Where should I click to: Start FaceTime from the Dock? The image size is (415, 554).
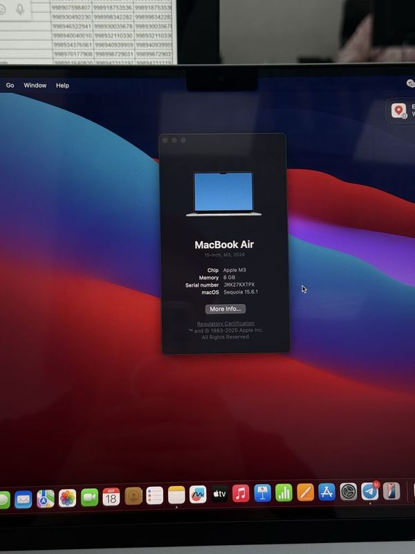click(89, 497)
